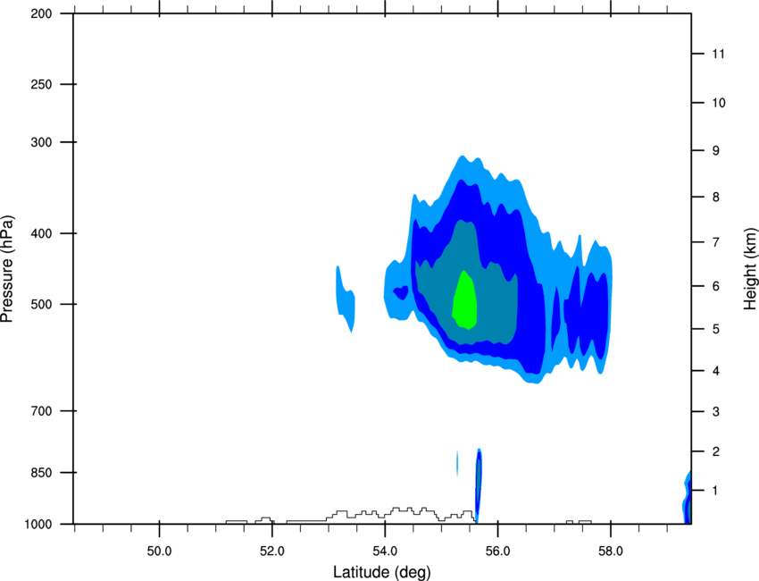Click the green core of the contour plot

point(464,300)
